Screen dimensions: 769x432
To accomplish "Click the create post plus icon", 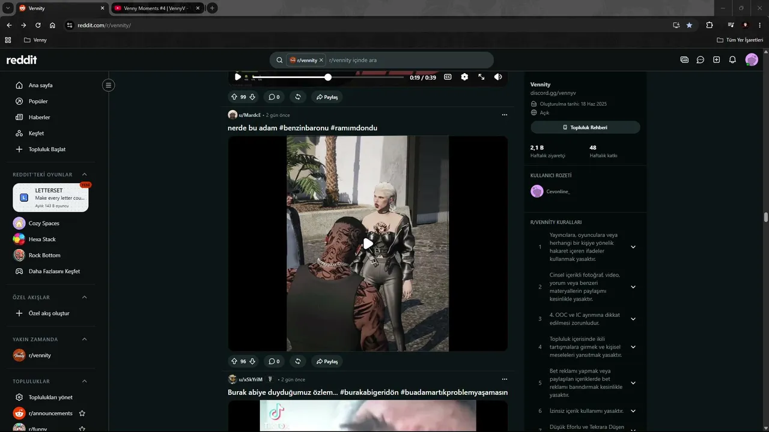I will (716, 60).
